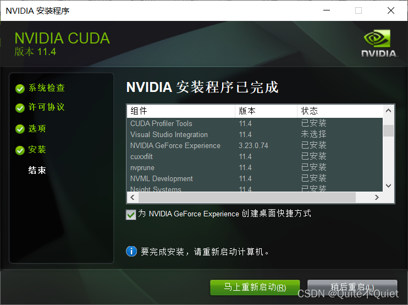This screenshot has width=408, height=305.
Task: Select the 结束 step in sidebar
Action: (37, 170)
